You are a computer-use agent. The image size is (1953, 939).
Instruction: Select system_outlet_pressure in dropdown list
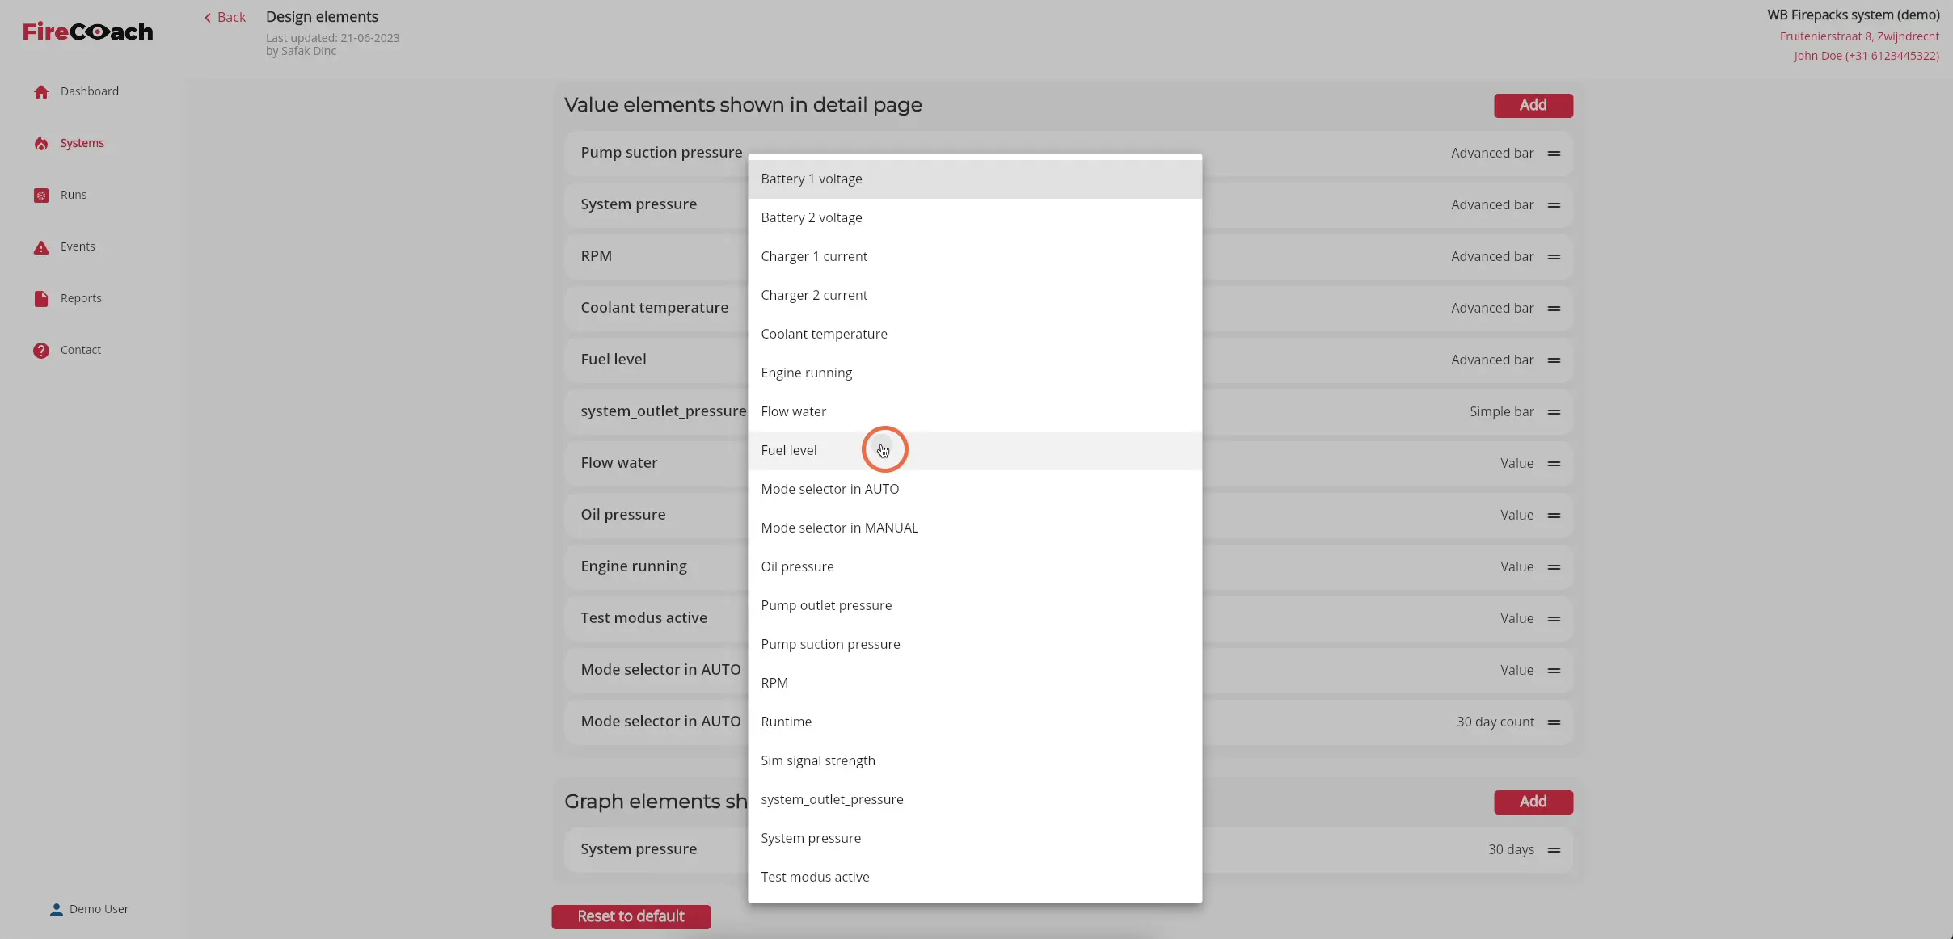pos(974,800)
